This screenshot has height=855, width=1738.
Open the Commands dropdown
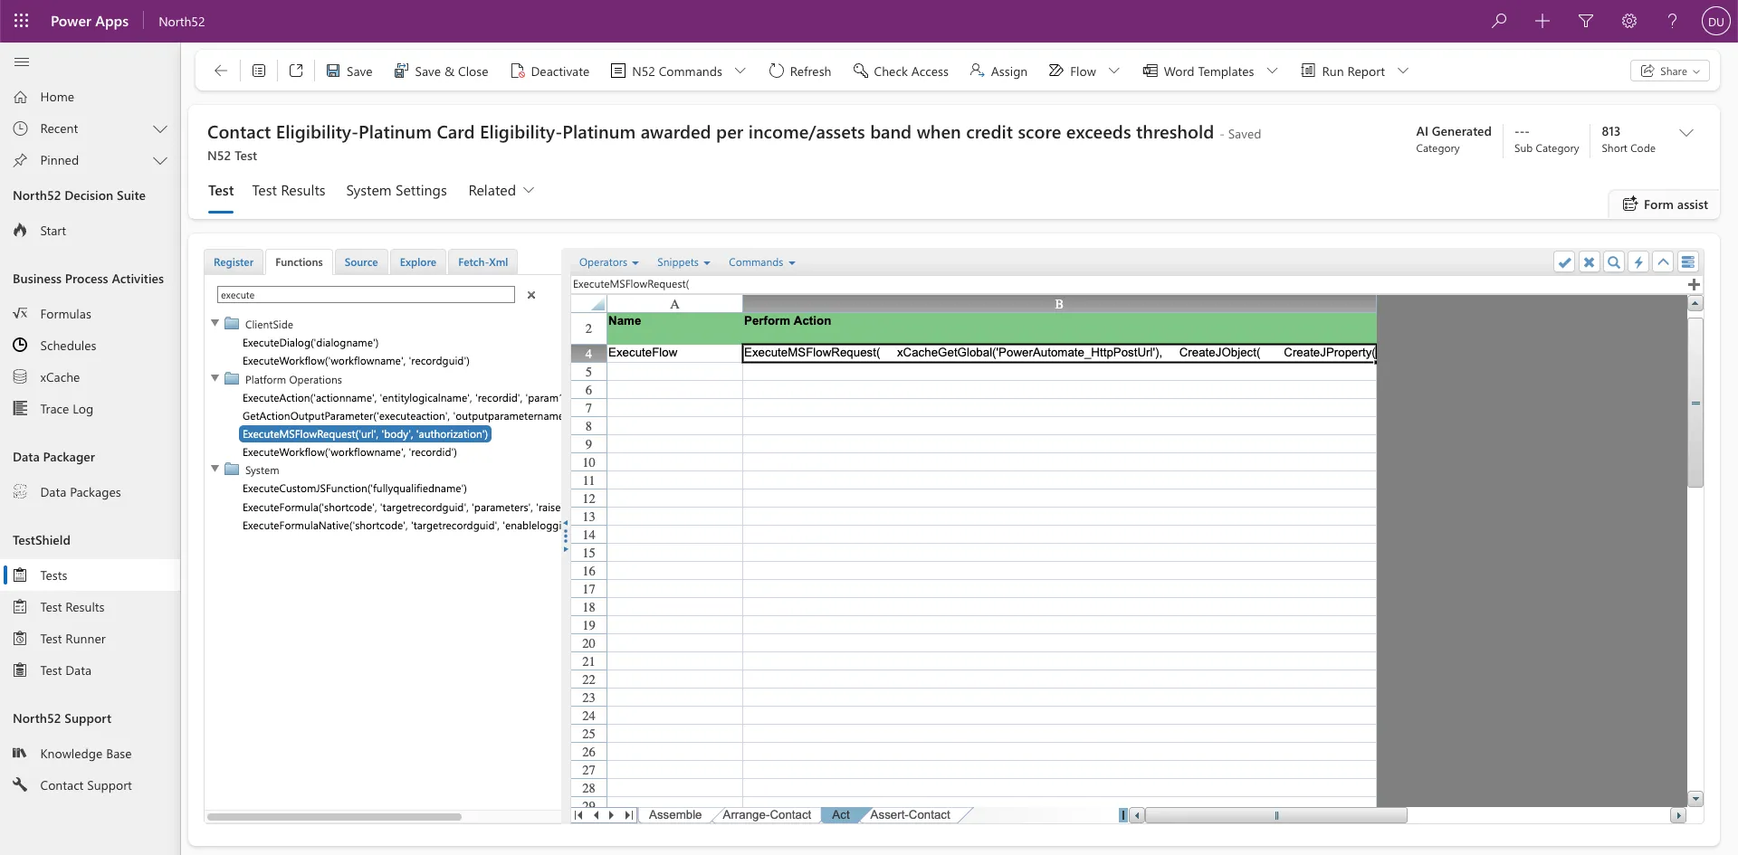coord(762,262)
